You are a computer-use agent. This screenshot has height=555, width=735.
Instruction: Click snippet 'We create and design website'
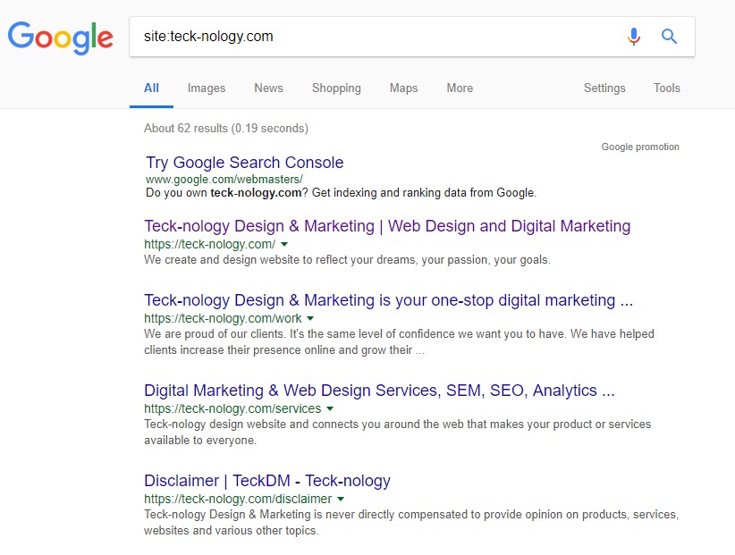coord(347,260)
